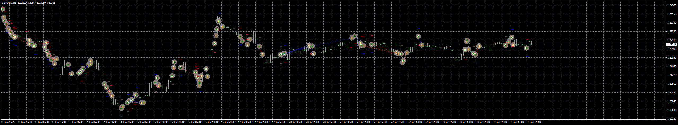Click the 20 Jun 05:00 time label

click(x=296, y=122)
